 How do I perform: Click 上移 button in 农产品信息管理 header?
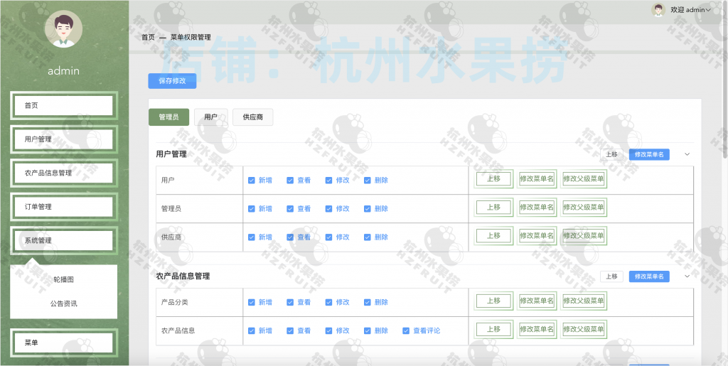pyautogui.click(x=611, y=276)
